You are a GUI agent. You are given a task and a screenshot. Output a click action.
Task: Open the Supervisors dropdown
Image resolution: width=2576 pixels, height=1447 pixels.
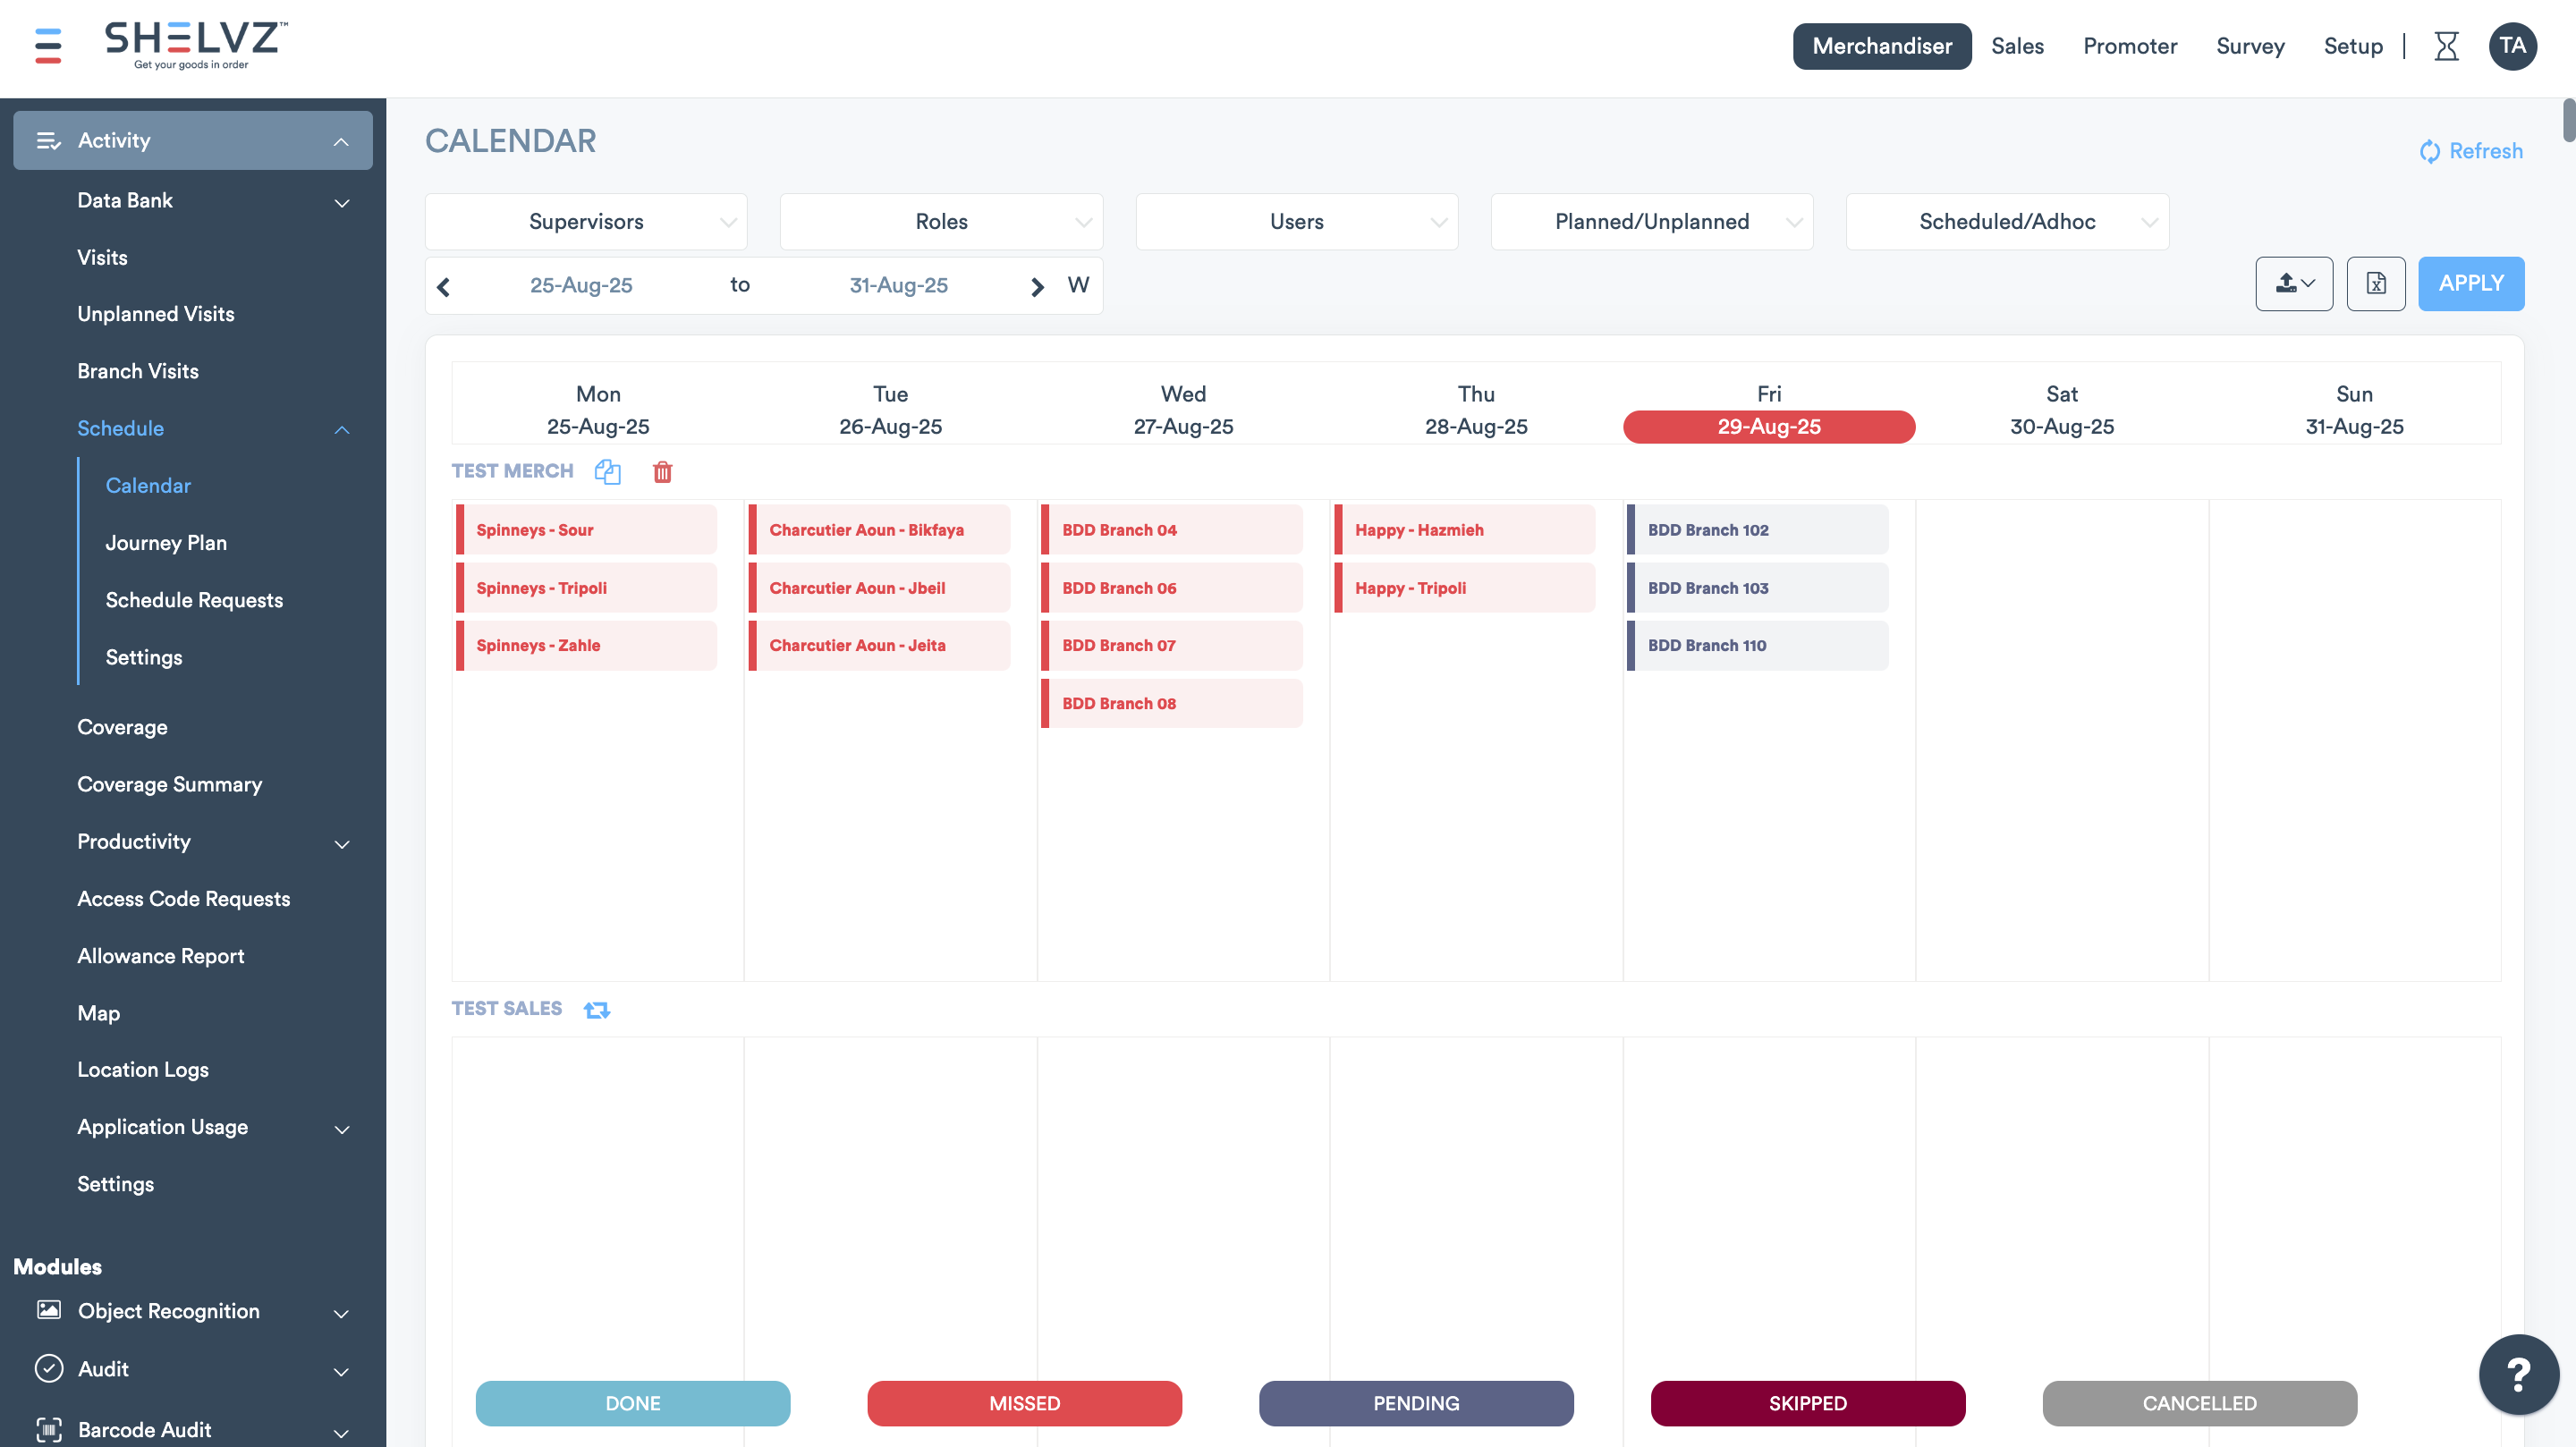tap(586, 222)
